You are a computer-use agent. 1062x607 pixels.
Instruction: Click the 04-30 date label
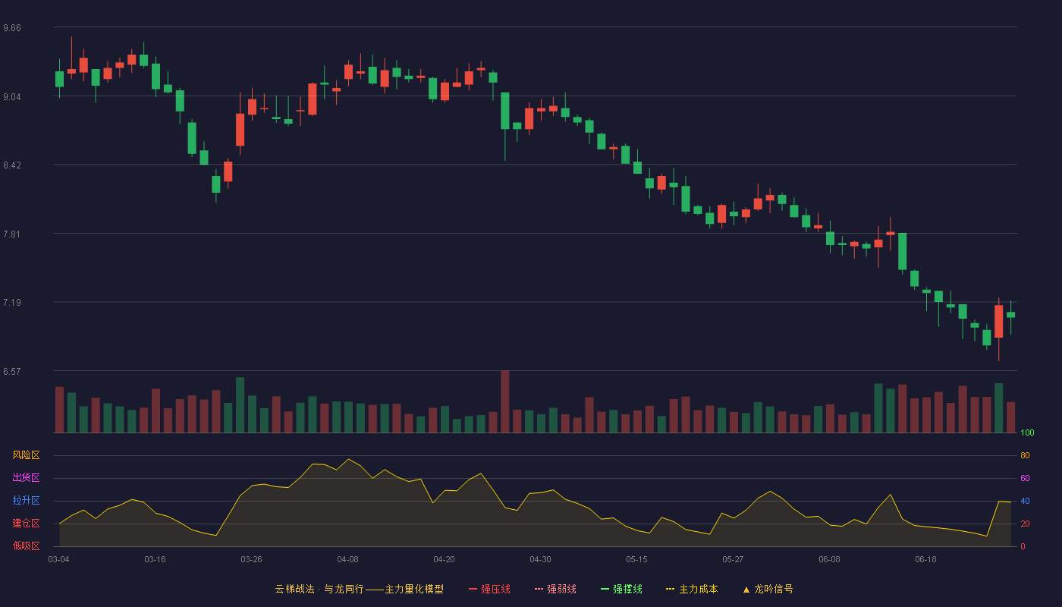540,559
